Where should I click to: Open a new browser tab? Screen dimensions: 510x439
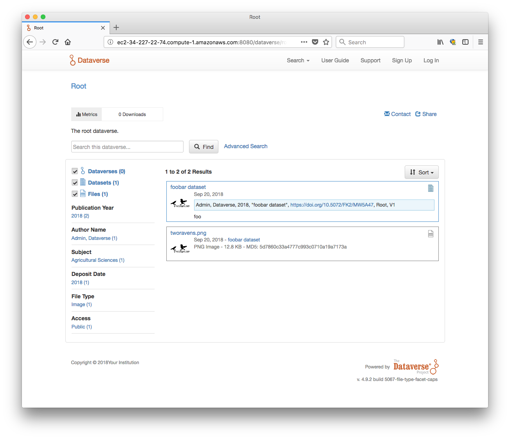tap(116, 27)
